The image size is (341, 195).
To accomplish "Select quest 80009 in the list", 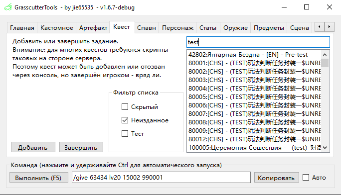I will (254, 131).
